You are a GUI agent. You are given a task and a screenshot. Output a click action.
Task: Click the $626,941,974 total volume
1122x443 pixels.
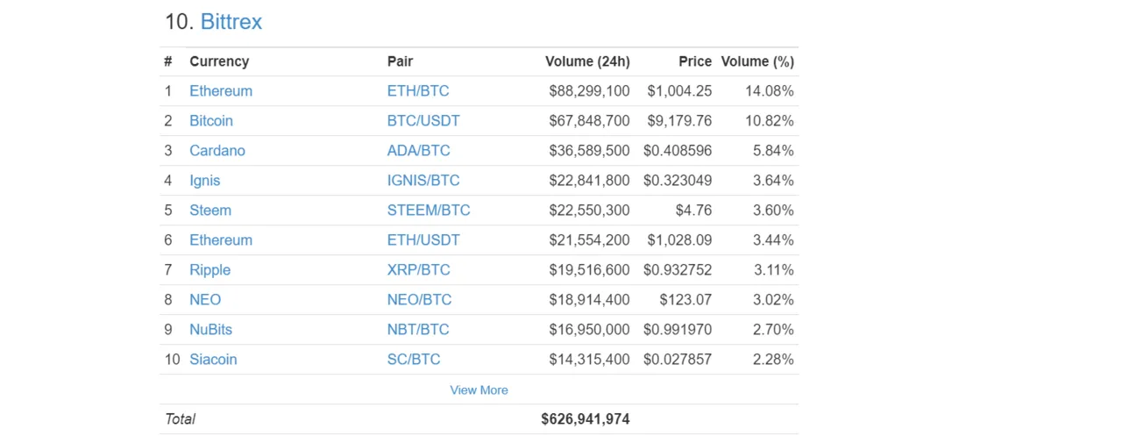pyautogui.click(x=586, y=419)
